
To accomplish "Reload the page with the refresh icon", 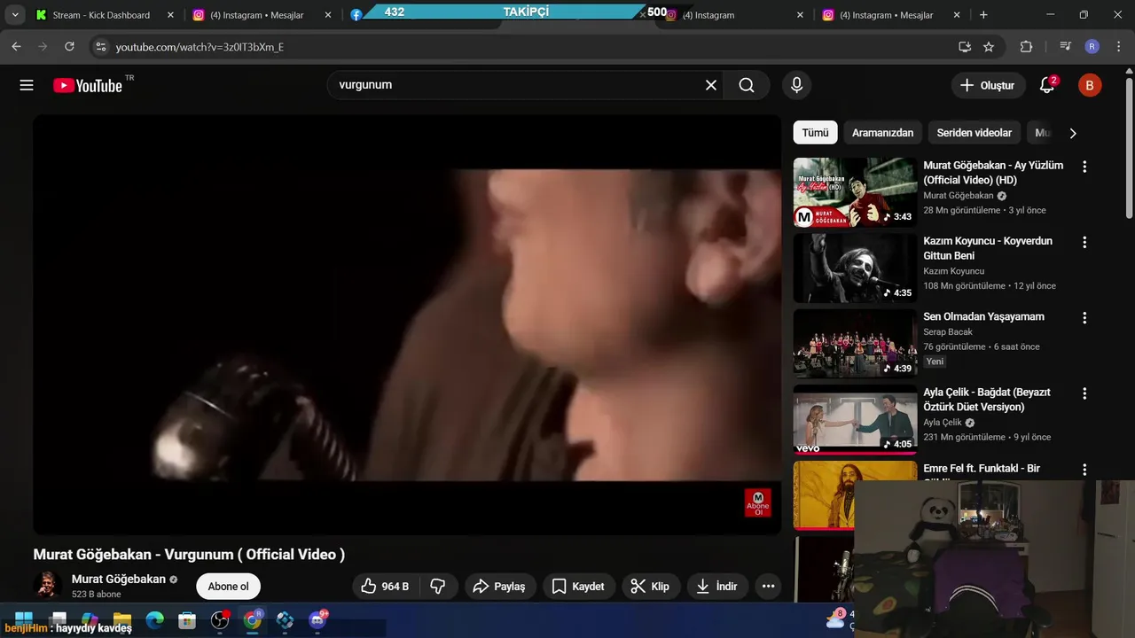I will click(69, 47).
